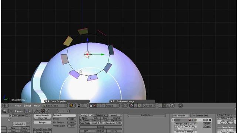237x133 pixels.
Task: Toggle the 3D transform manipulator hand icon
Action: [x=91, y=106]
